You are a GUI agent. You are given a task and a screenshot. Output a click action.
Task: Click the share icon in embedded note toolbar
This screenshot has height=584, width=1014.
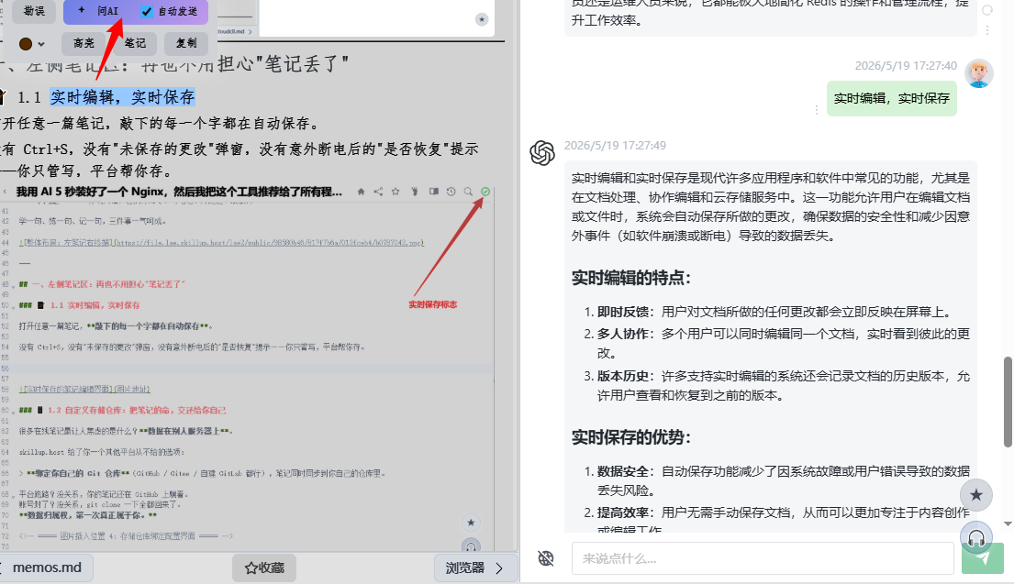click(x=378, y=192)
